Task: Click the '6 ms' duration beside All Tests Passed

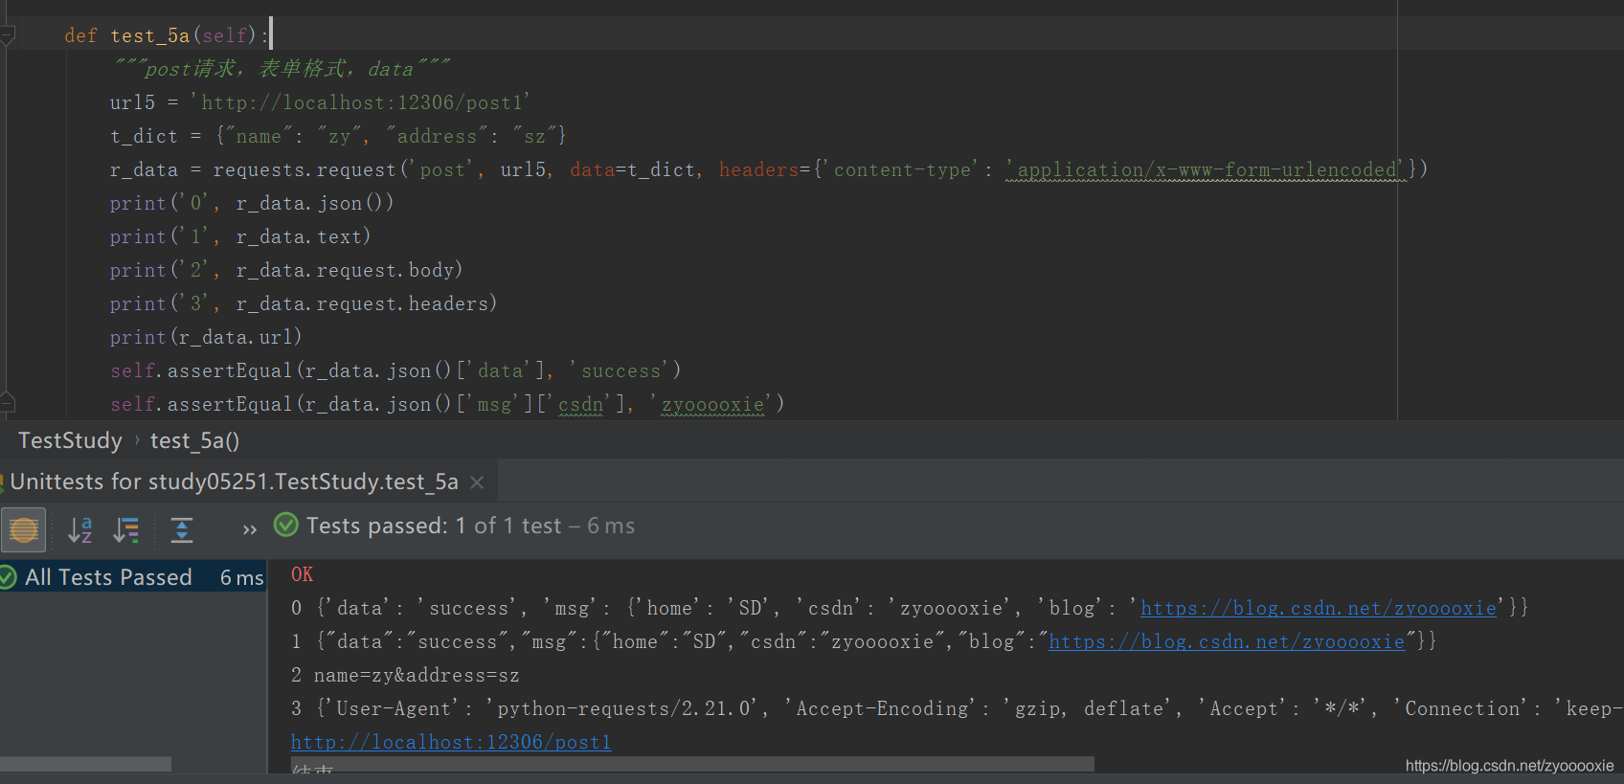Action: coord(241,577)
